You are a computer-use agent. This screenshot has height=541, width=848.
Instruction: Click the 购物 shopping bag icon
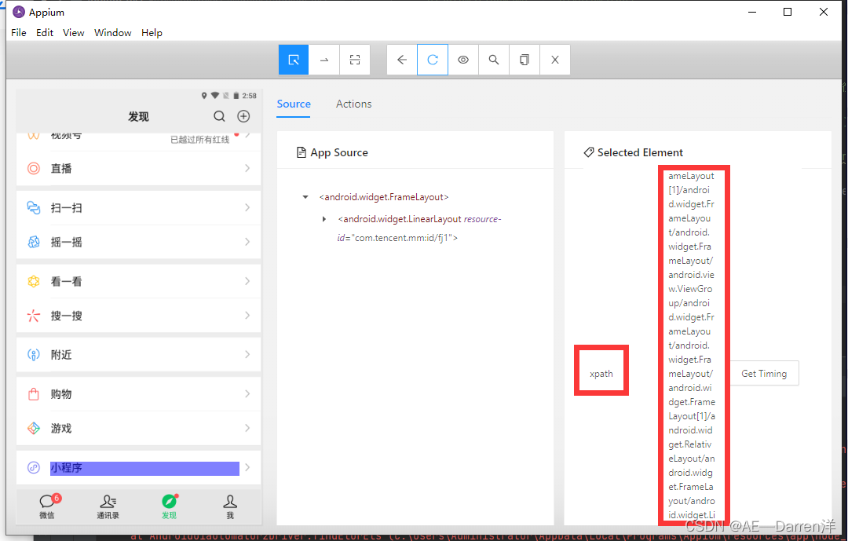coord(33,393)
